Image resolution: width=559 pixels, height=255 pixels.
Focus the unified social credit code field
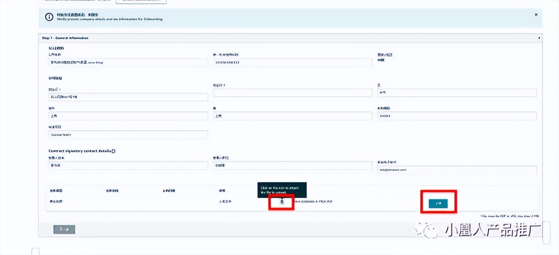[x=292, y=63]
